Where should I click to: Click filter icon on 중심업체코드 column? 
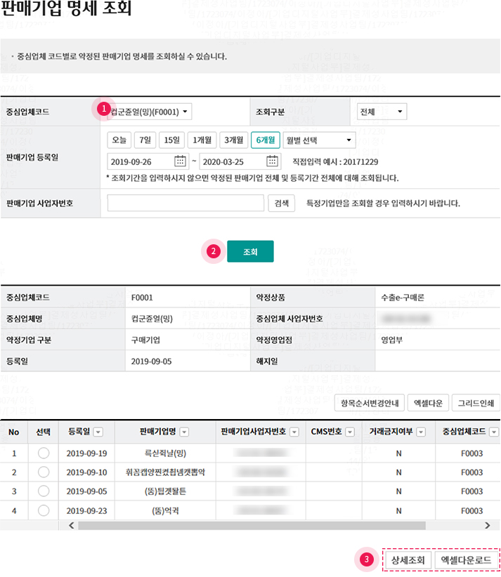pyautogui.click(x=494, y=432)
